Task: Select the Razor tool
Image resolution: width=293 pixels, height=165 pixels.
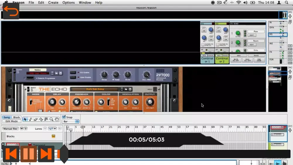Action: (x=41, y=119)
